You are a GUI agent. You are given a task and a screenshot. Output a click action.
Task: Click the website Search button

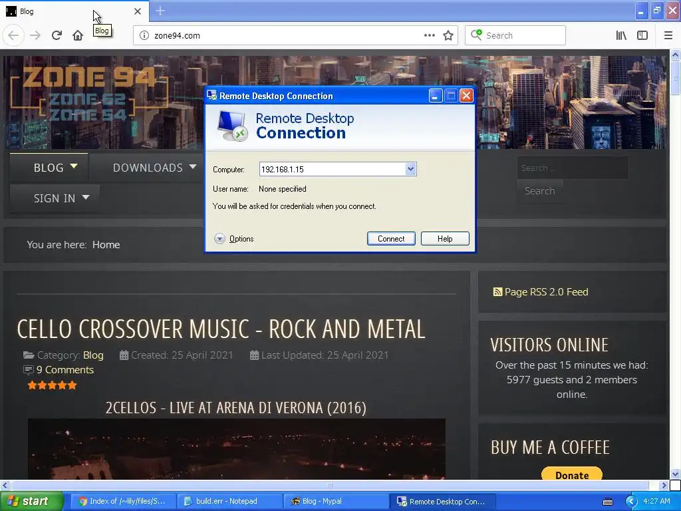click(x=540, y=191)
